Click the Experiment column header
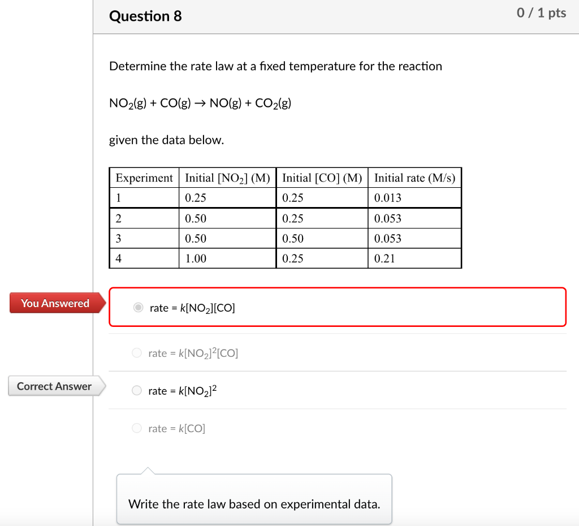 coord(144,178)
